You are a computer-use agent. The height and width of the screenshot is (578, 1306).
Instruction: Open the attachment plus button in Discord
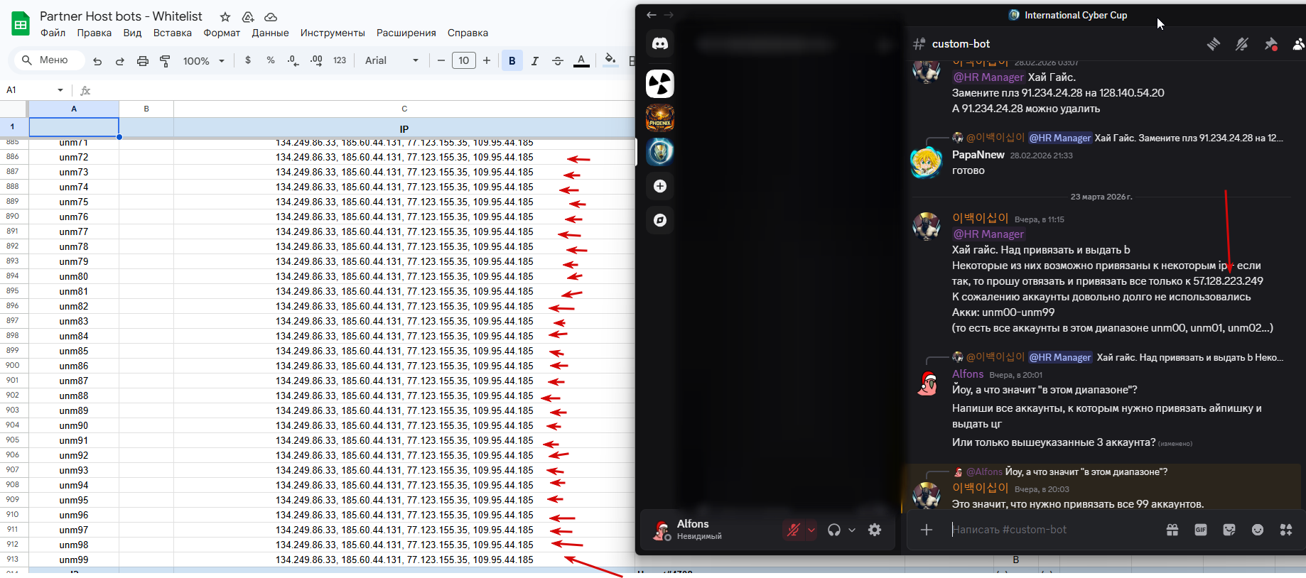point(927,530)
